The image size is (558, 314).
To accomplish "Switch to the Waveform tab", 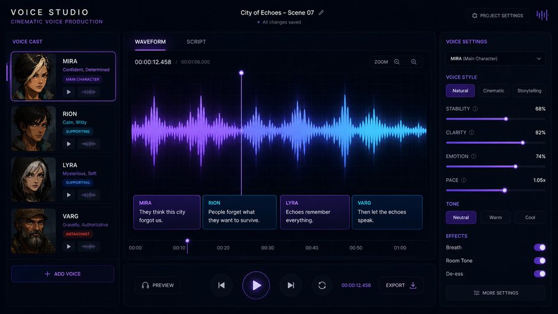I will tap(150, 41).
